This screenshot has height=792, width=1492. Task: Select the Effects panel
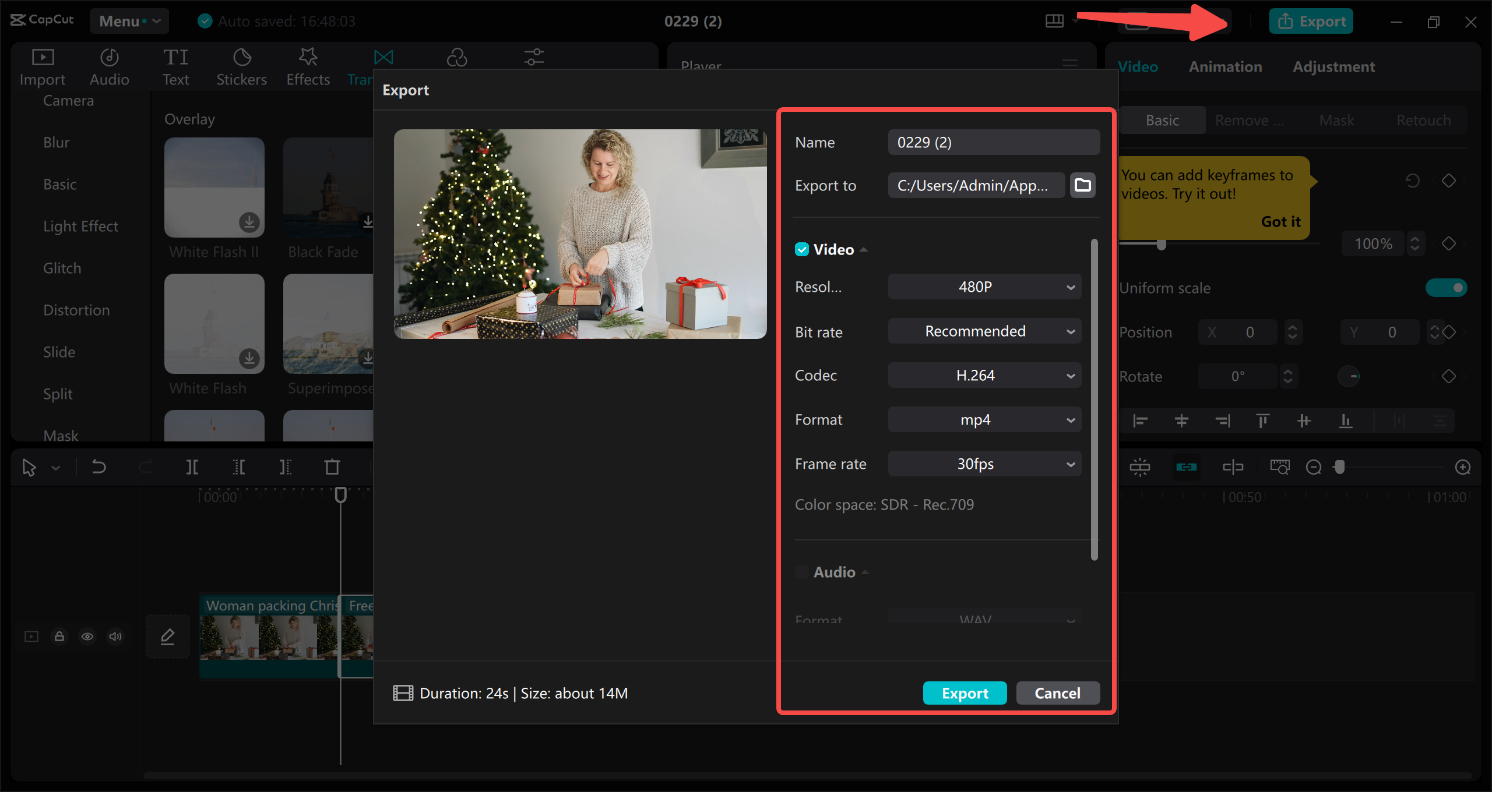point(307,66)
